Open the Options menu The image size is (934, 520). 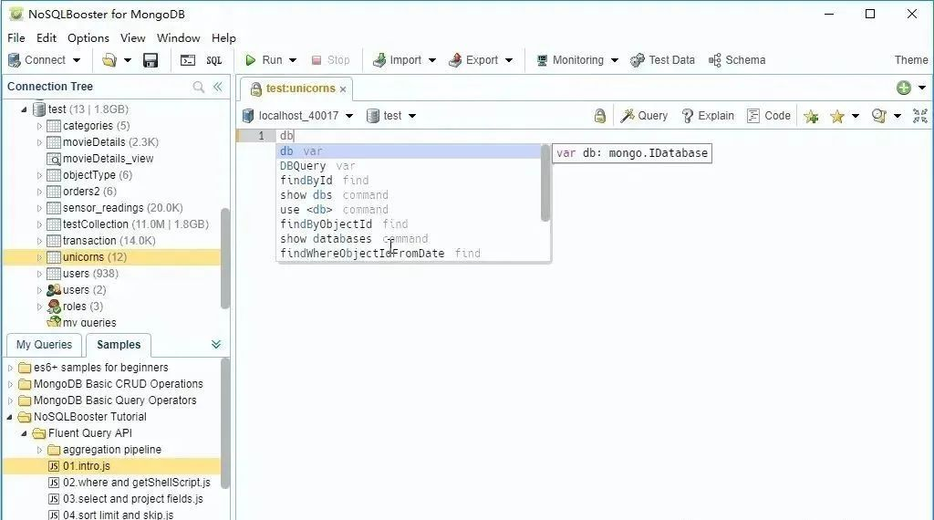[x=88, y=38]
